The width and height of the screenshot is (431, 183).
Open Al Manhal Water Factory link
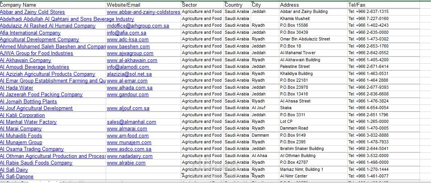point(28,122)
